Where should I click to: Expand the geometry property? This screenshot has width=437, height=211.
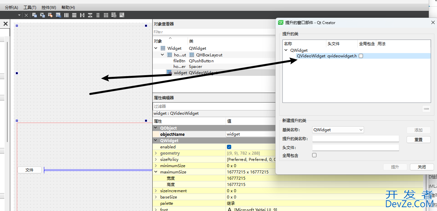click(x=156, y=153)
